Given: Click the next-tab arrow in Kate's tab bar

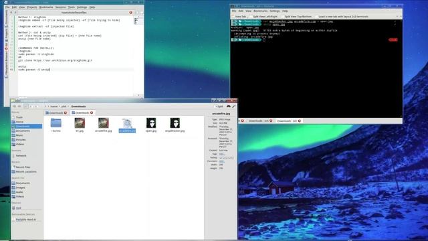Looking at the screenshot, I should point(15,12).
